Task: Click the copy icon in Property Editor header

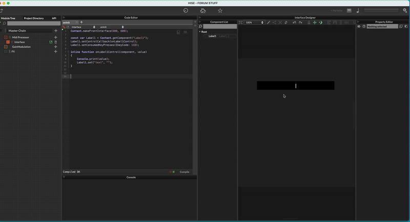Action: pyautogui.click(x=401, y=27)
